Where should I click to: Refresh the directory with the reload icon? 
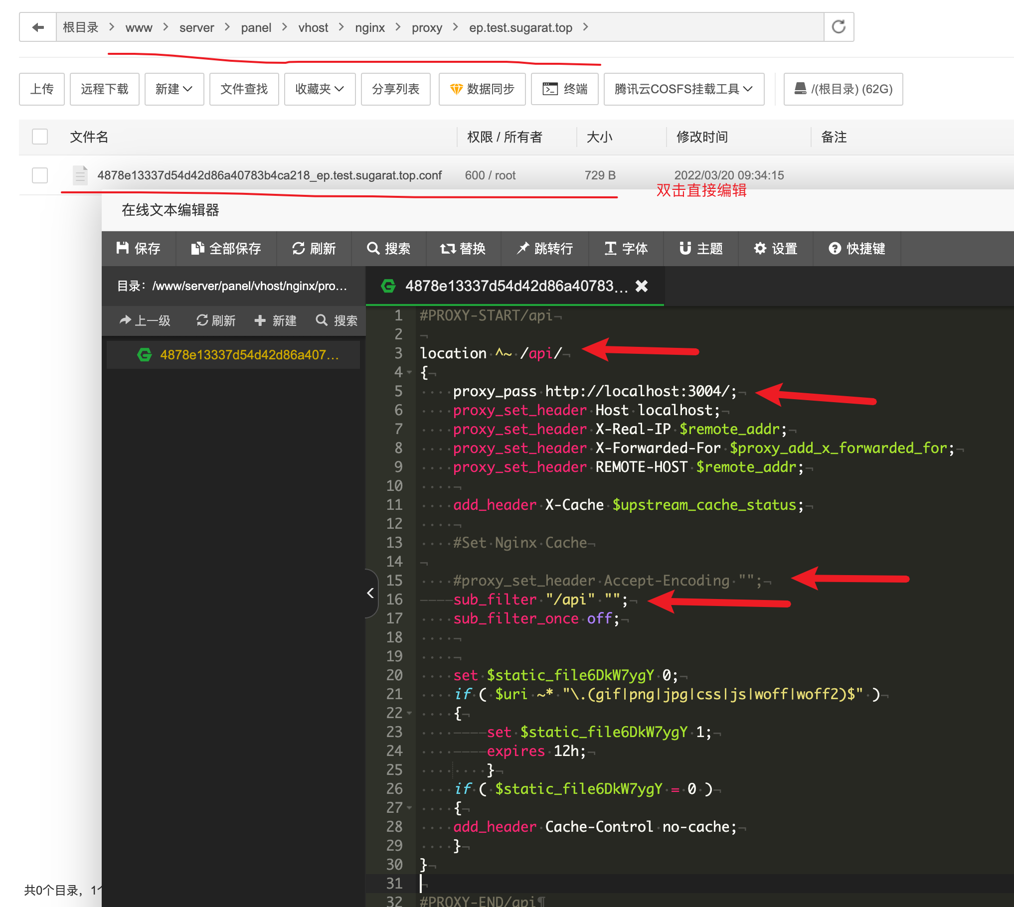point(839,27)
